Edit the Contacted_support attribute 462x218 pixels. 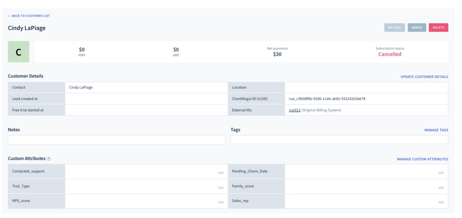pyautogui.click(x=221, y=173)
